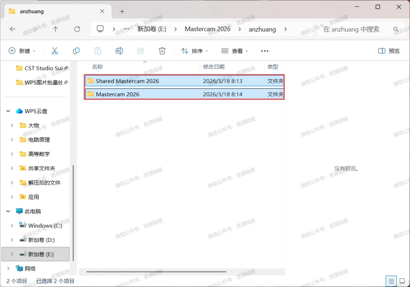Viewport: 410px width, 287px height.
Task: Toggle the 预览 preview pane
Action: coord(389,51)
